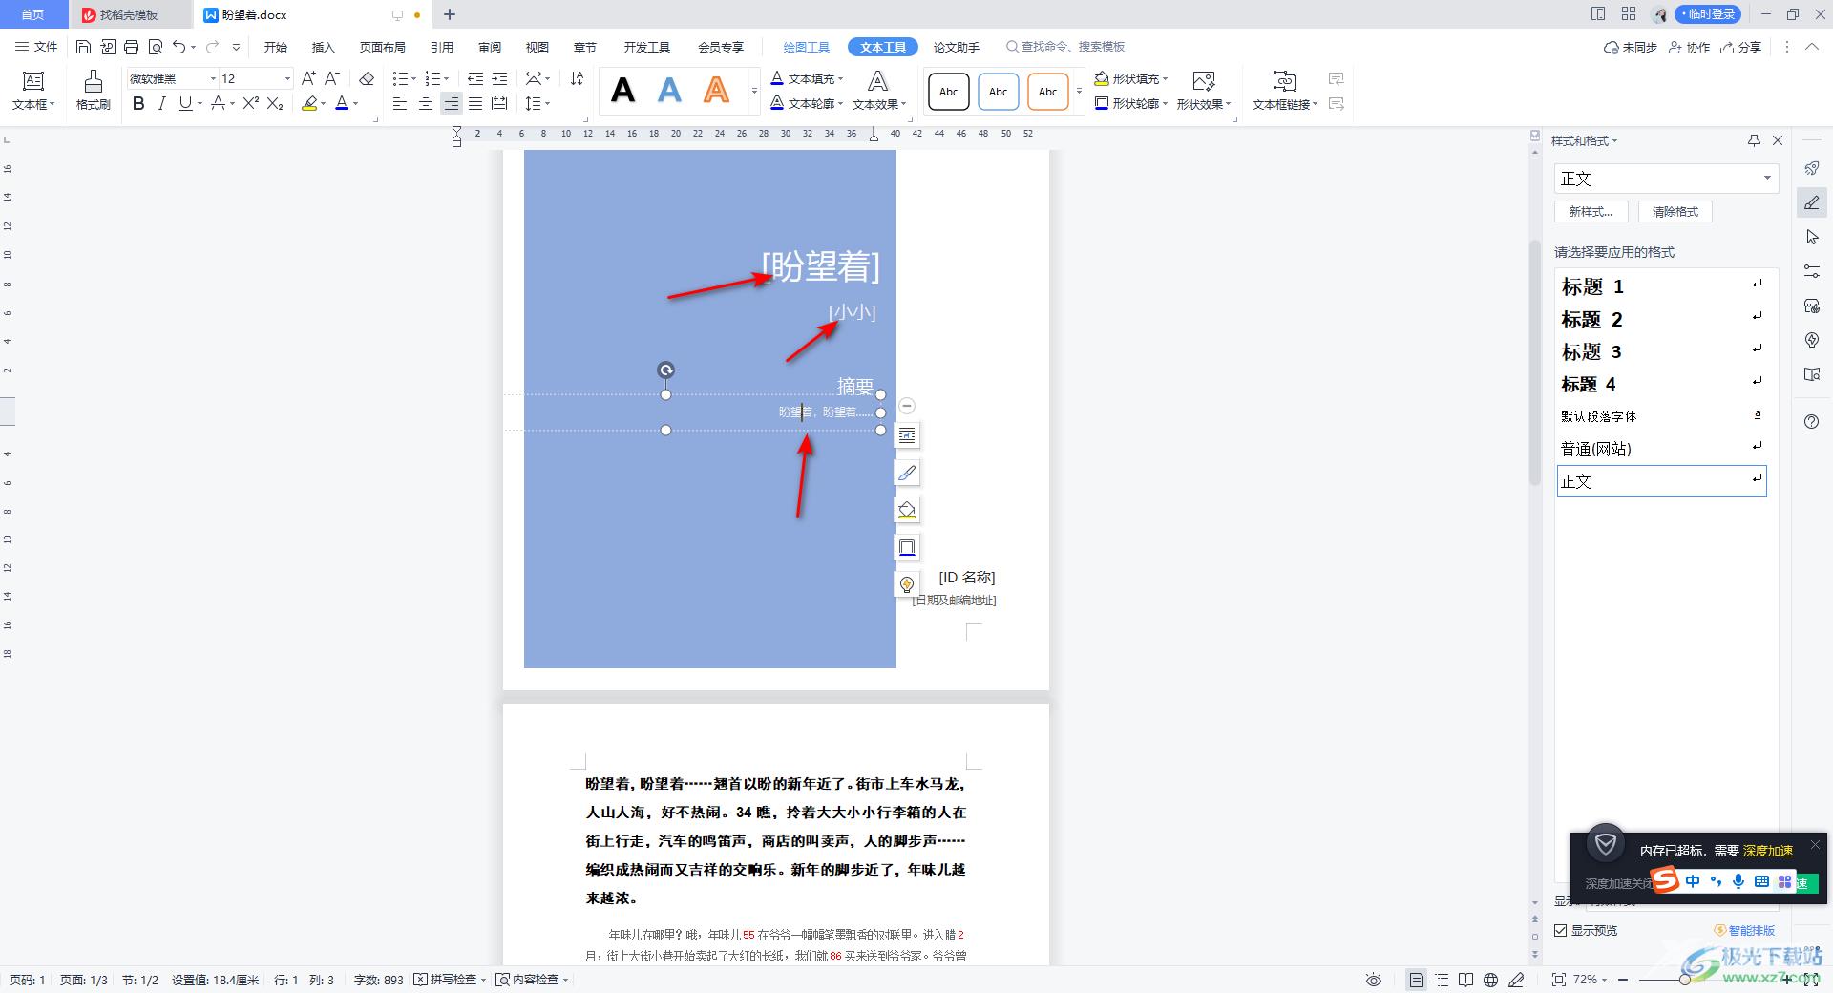Click the Format Painter (格式刷) icon
Viewport: 1833px width, 993px height.
tap(93, 90)
